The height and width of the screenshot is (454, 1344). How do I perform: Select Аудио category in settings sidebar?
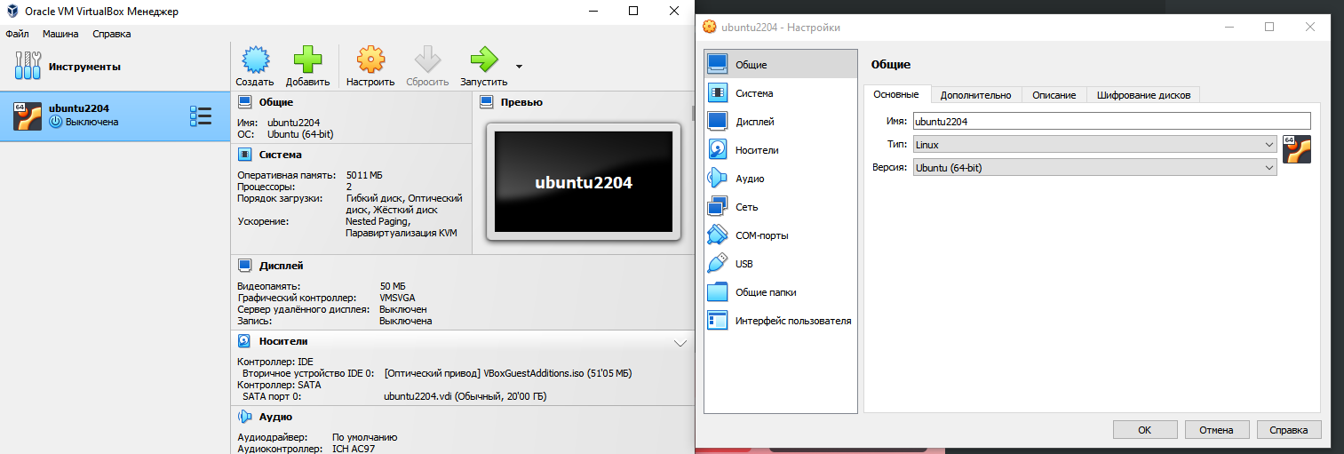pos(782,179)
